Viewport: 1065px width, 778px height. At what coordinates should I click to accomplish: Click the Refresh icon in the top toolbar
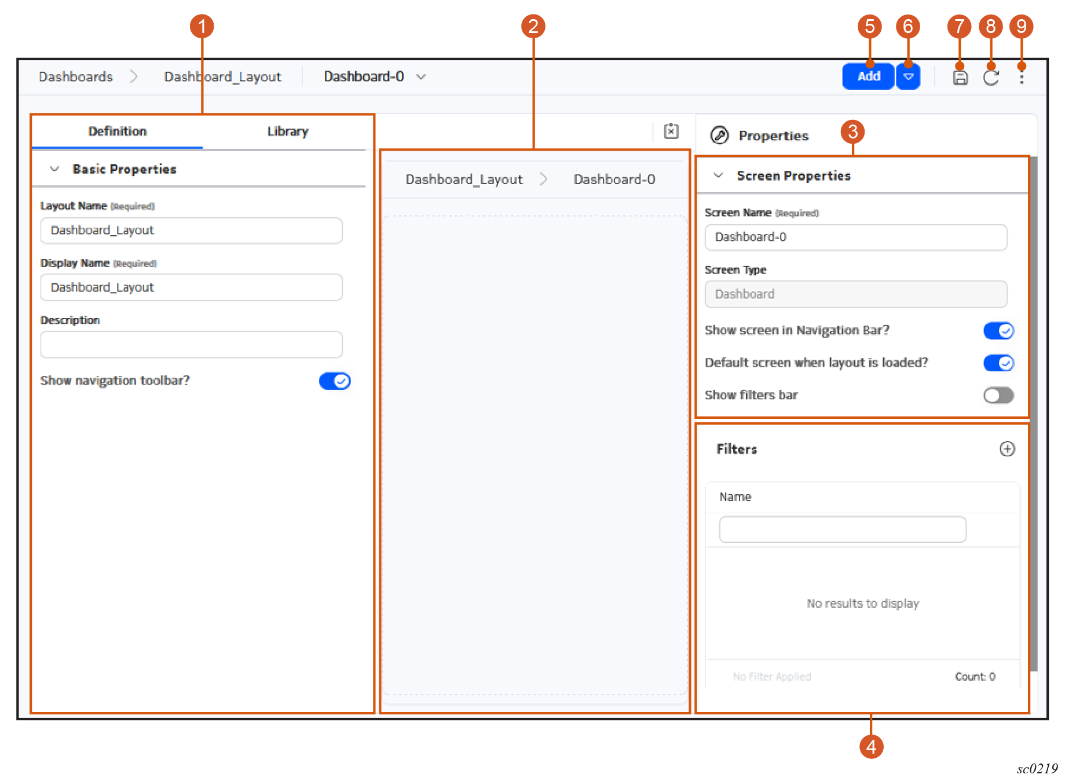(x=991, y=77)
